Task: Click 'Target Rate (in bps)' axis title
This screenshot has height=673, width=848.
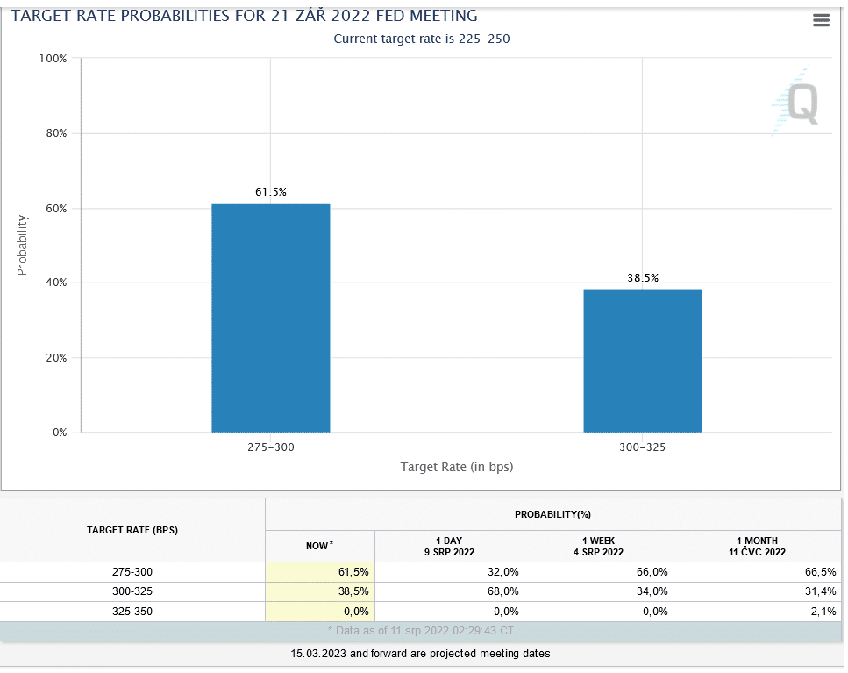Action: coord(458,468)
